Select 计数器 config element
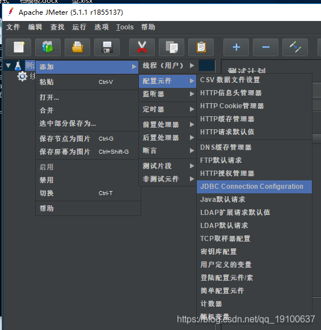The height and width of the screenshot is (330, 321). [254, 304]
